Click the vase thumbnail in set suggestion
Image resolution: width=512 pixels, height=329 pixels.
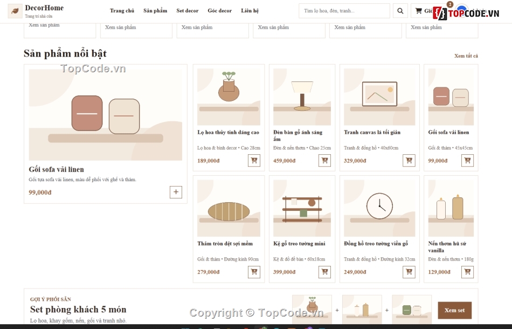point(312,309)
